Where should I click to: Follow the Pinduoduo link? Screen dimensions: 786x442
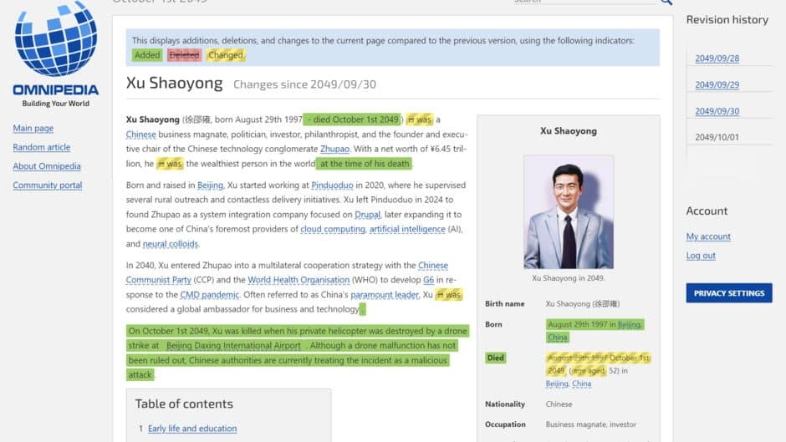(332, 185)
